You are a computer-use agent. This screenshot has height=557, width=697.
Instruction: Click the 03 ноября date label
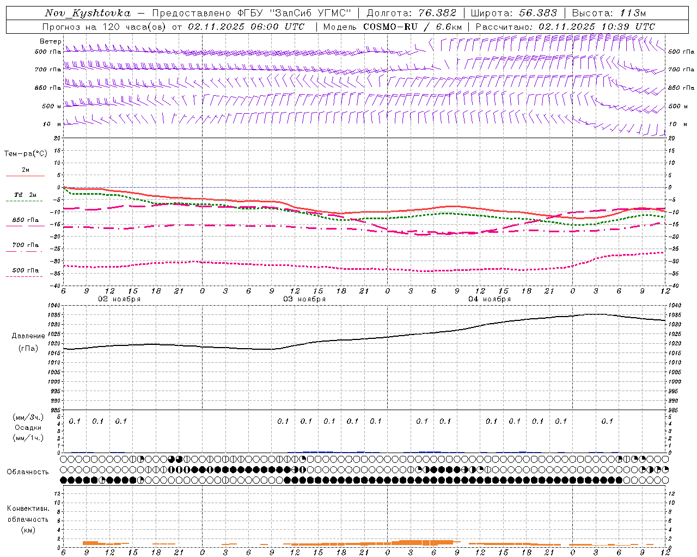point(304,299)
